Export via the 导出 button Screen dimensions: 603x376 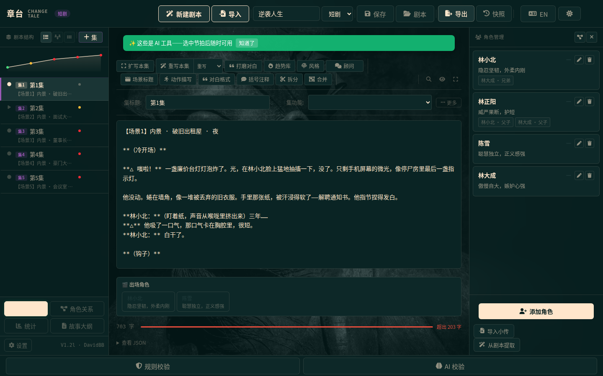(456, 14)
